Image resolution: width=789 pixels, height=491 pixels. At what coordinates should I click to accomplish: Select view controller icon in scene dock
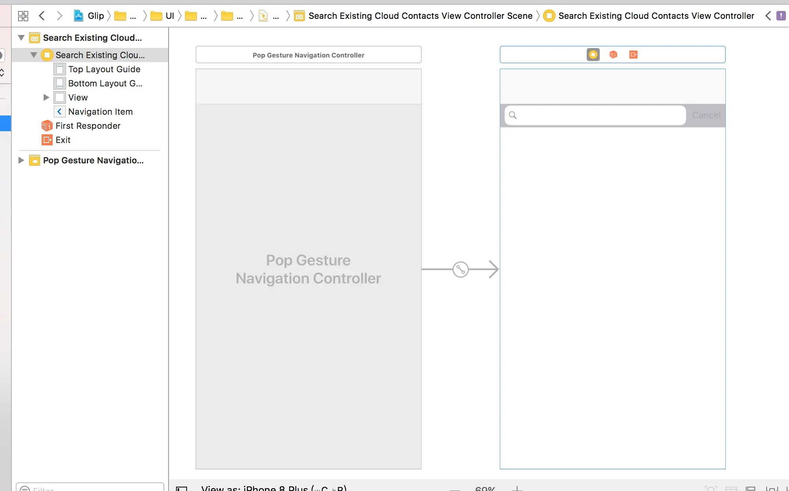point(593,55)
